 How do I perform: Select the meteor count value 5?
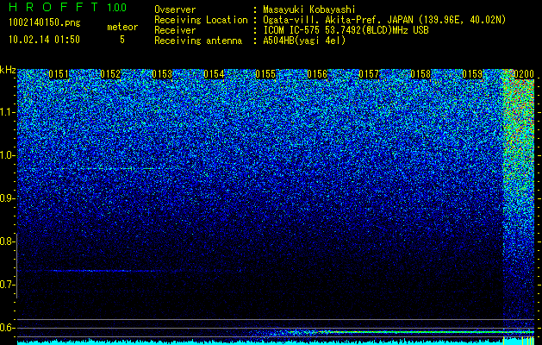coord(122,40)
